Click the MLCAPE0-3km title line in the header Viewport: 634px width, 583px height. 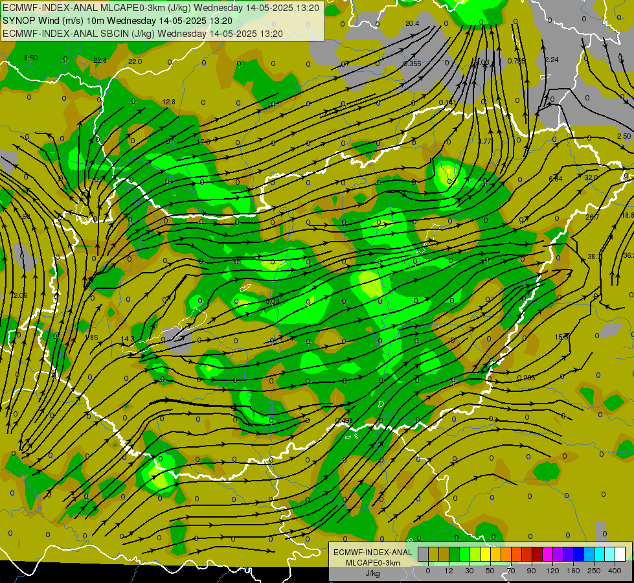pos(161,8)
